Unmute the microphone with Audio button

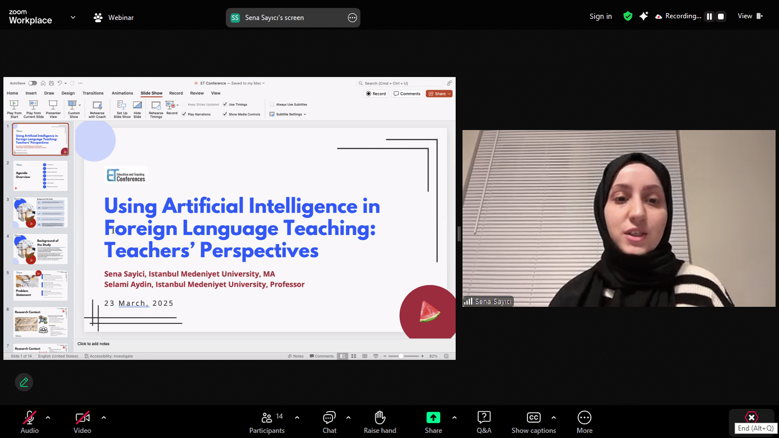tap(30, 422)
